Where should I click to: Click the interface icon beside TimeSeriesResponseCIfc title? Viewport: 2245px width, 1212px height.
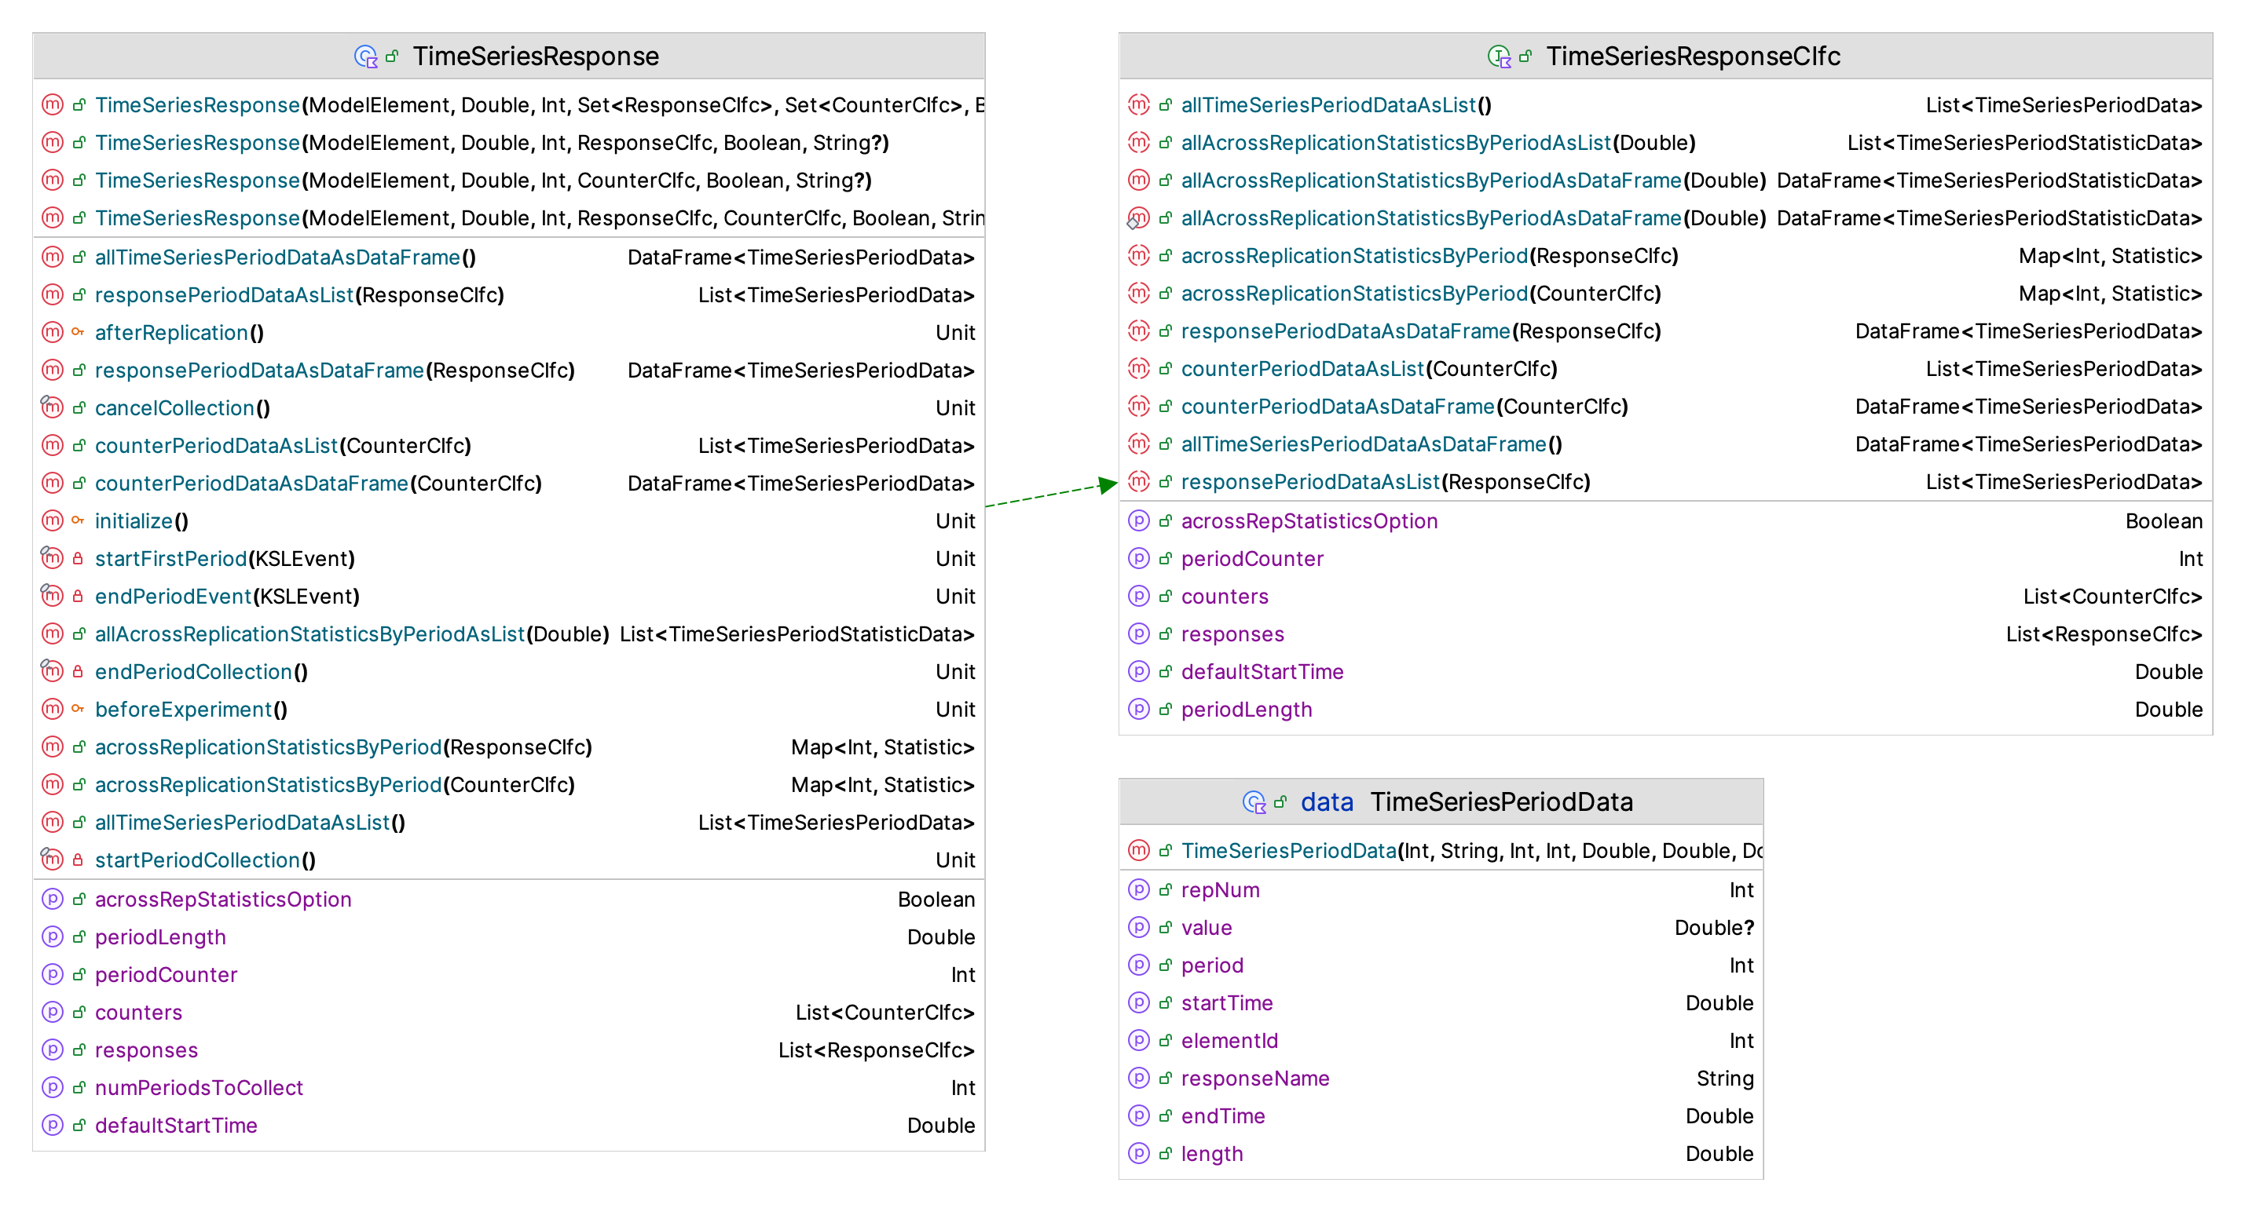1499,57
